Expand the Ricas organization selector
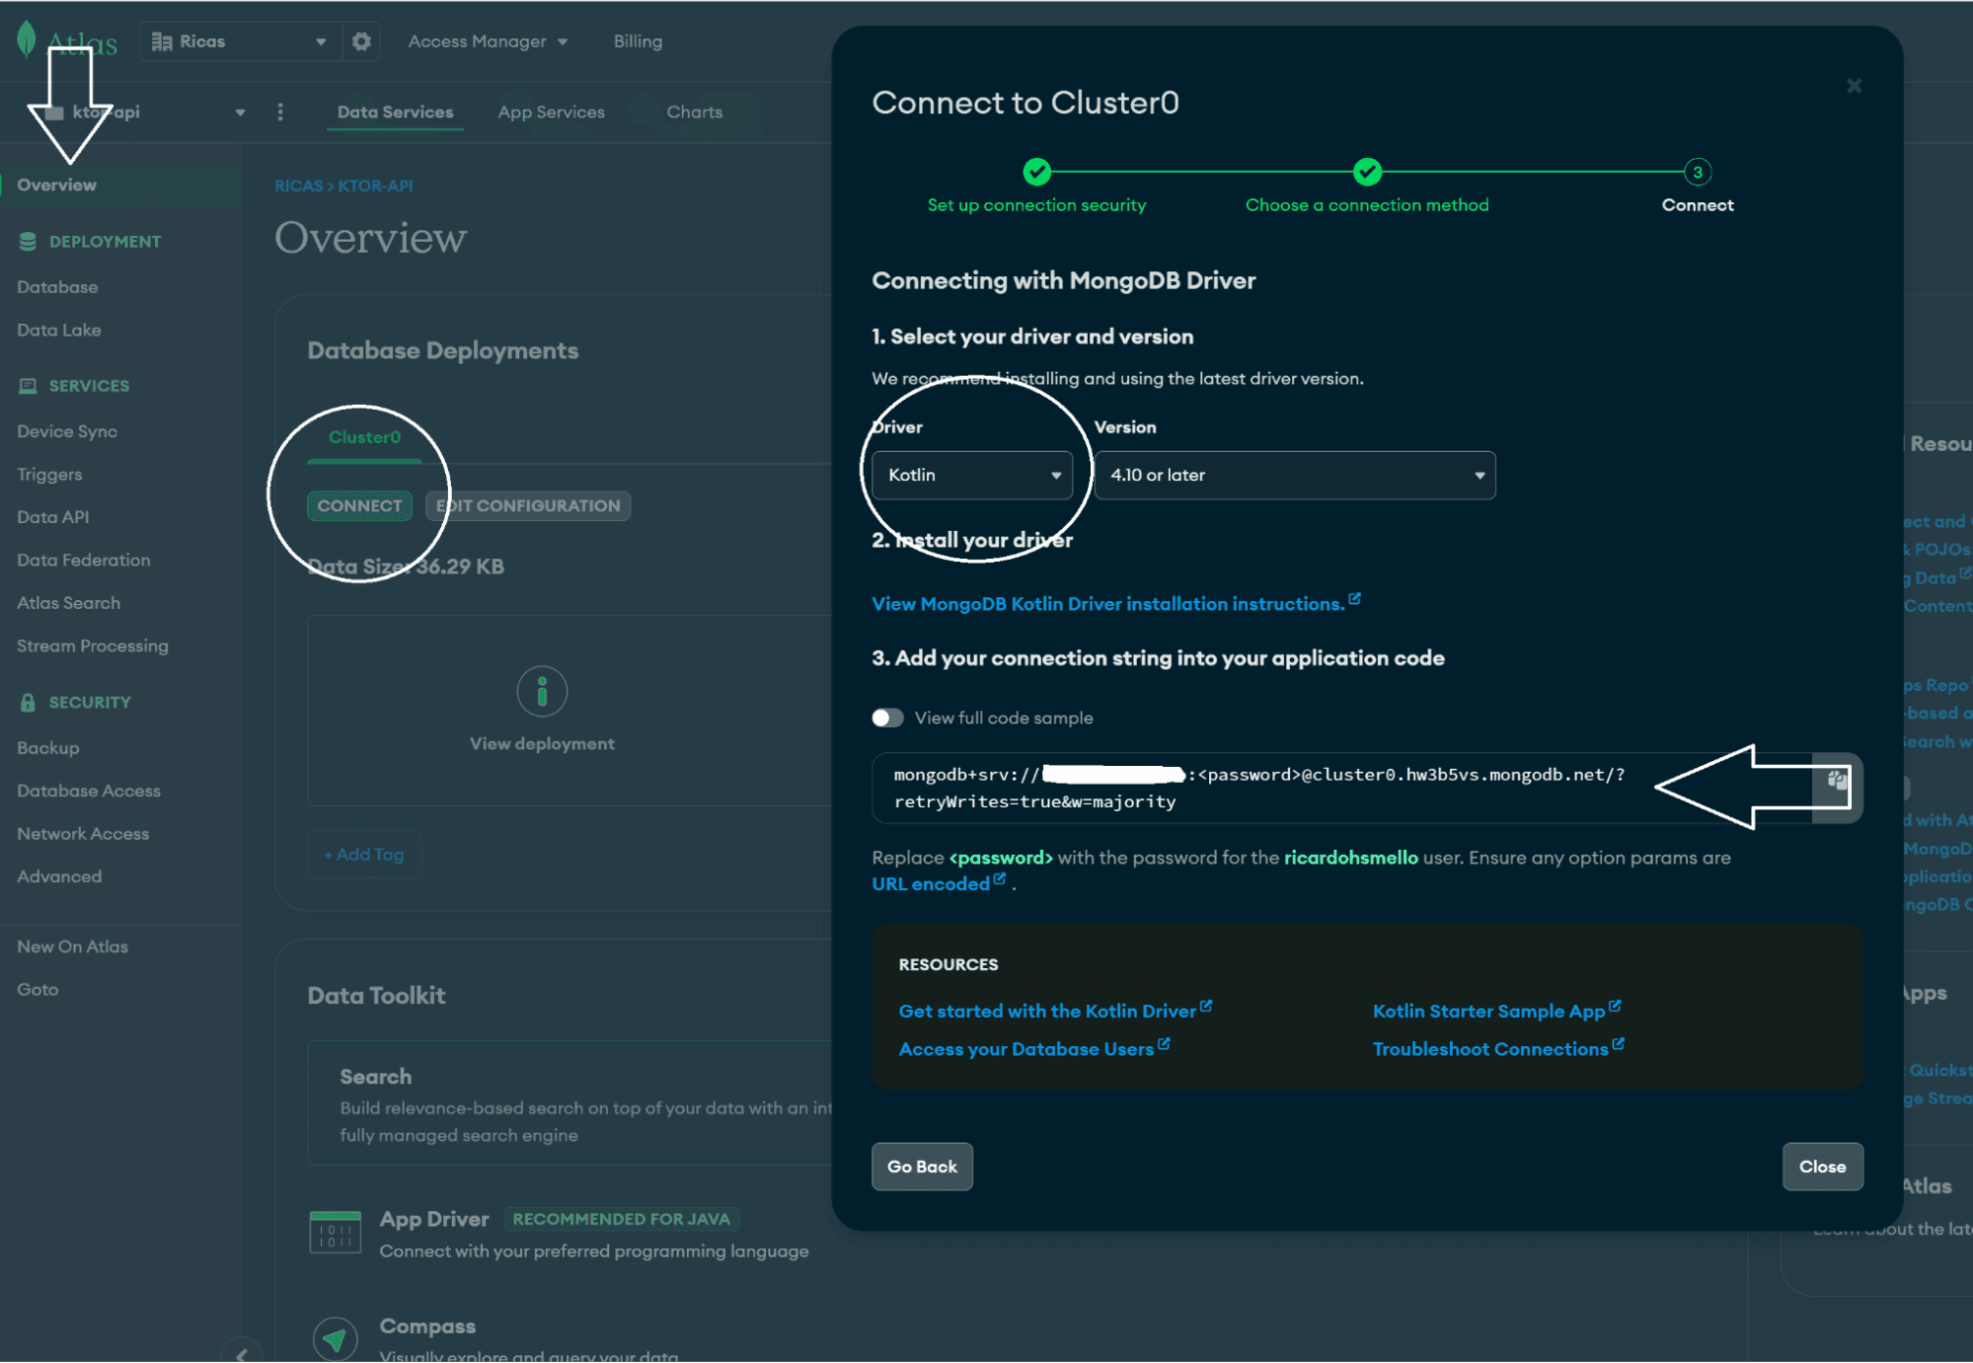This screenshot has width=1973, height=1363. pos(320,40)
